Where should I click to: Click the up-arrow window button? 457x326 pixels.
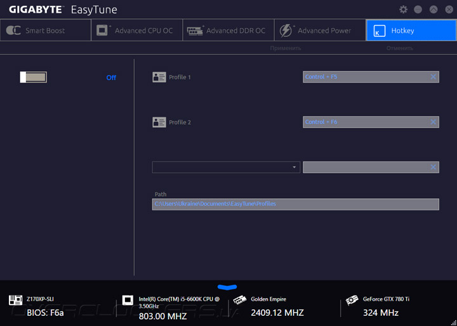pyautogui.click(x=434, y=10)
